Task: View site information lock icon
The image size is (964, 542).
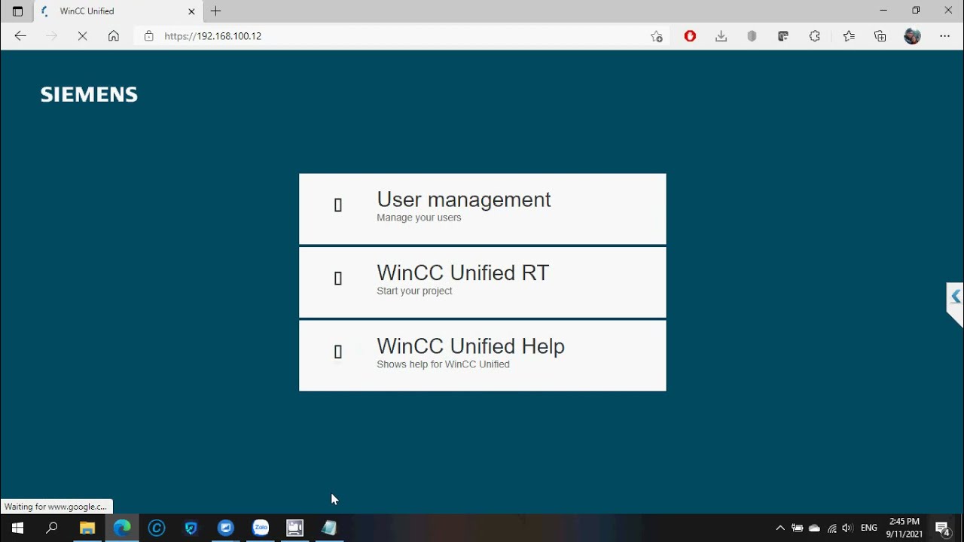Action: coord(148,35)
